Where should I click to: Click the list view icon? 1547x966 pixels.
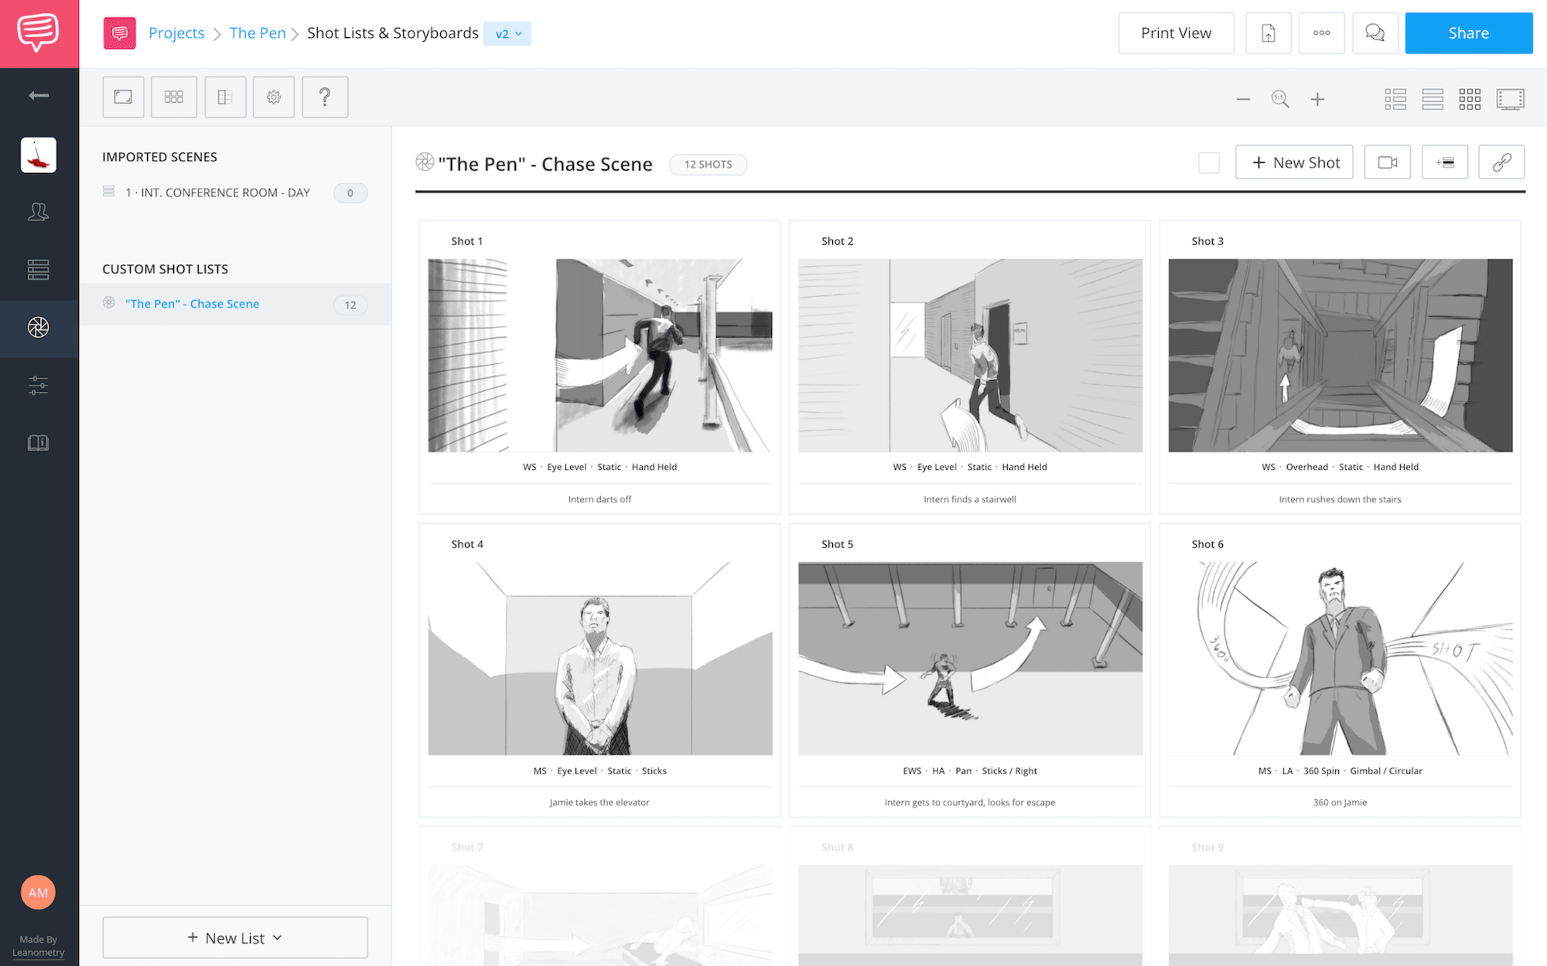point(1433,98)
